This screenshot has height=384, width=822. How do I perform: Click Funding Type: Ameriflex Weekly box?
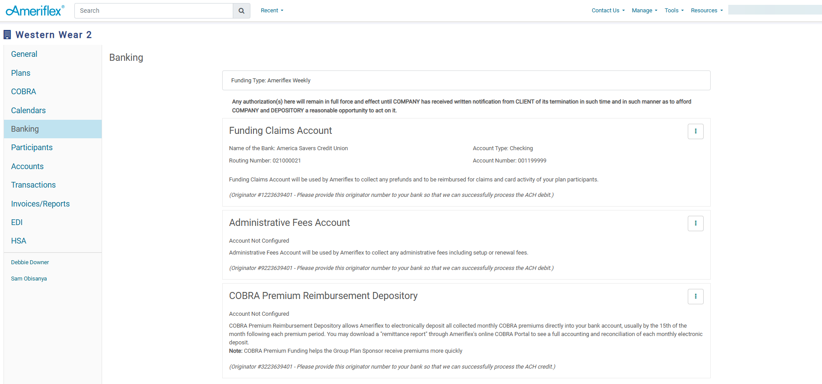[x=466, y=81]
